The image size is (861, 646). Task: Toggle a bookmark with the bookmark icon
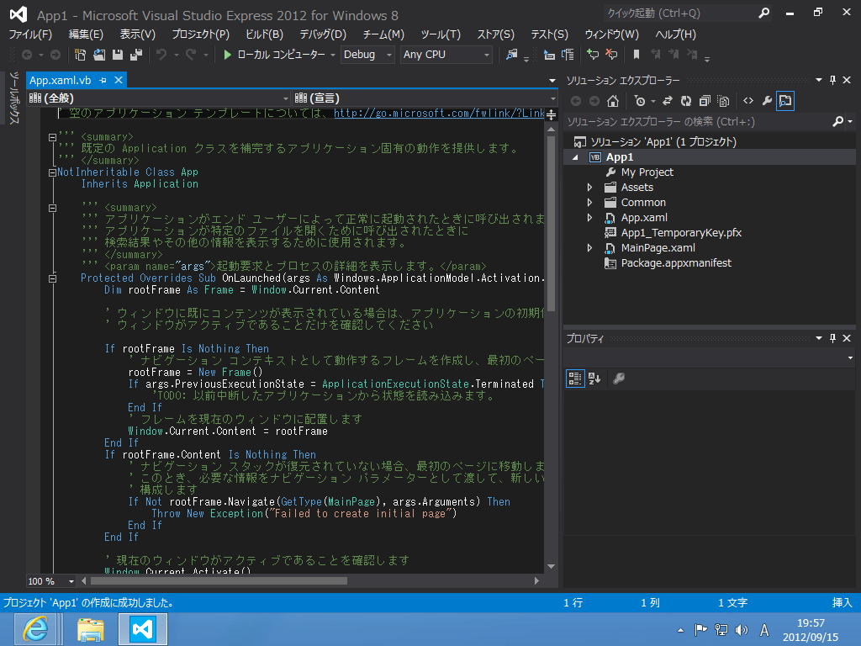pyautogui.click(x=637, y=55)
